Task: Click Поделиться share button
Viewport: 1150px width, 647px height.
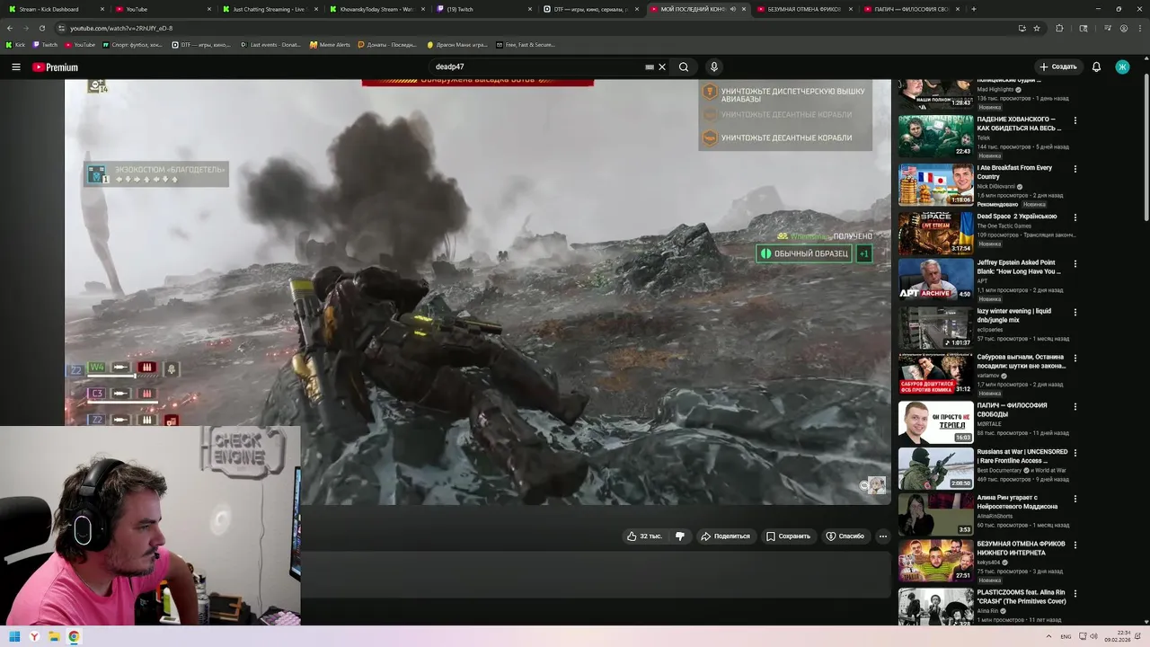Action: 725,536
